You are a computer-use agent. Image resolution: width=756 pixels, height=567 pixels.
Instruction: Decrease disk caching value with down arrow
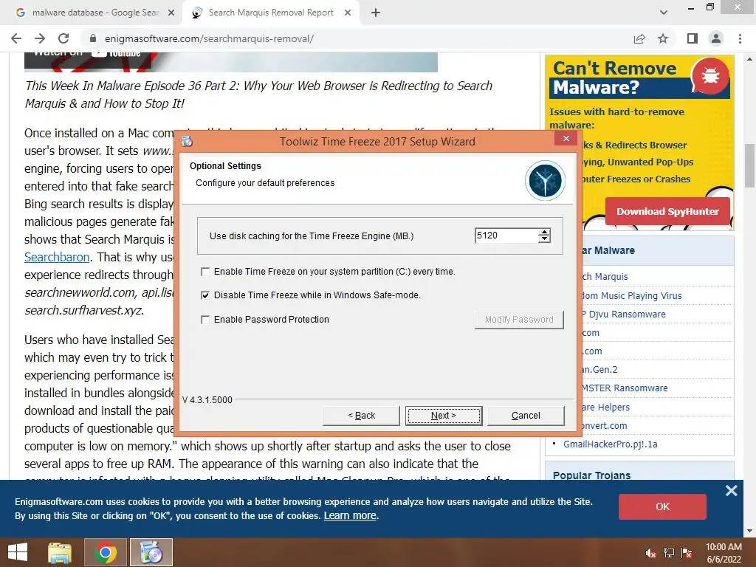coord(544,239)
